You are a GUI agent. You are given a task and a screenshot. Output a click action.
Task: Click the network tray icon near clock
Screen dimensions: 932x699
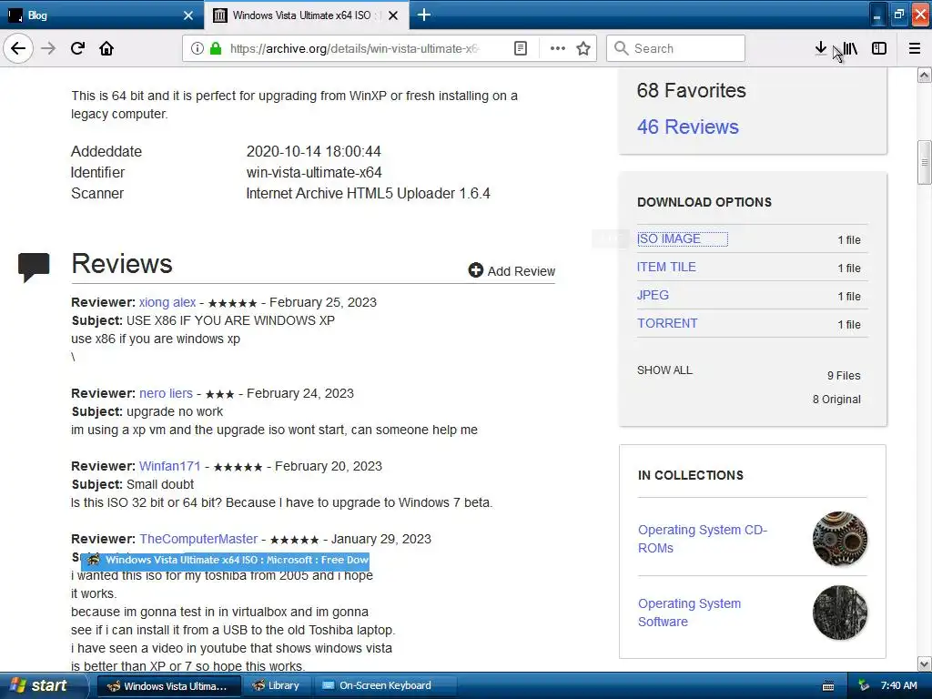point(864,686)
